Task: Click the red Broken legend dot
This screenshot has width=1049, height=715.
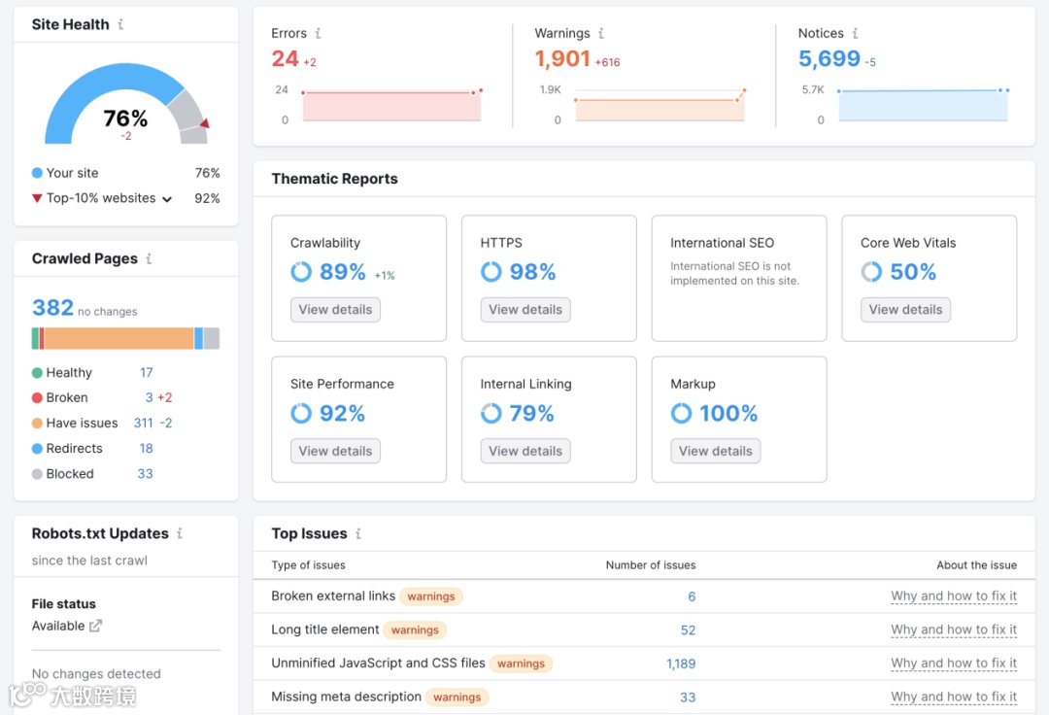Action: click(37, 397)
